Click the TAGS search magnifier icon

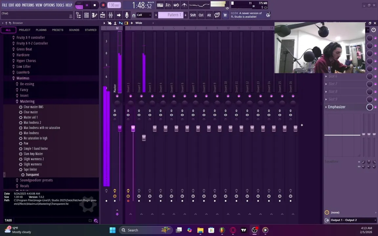(x=96, y=221)
